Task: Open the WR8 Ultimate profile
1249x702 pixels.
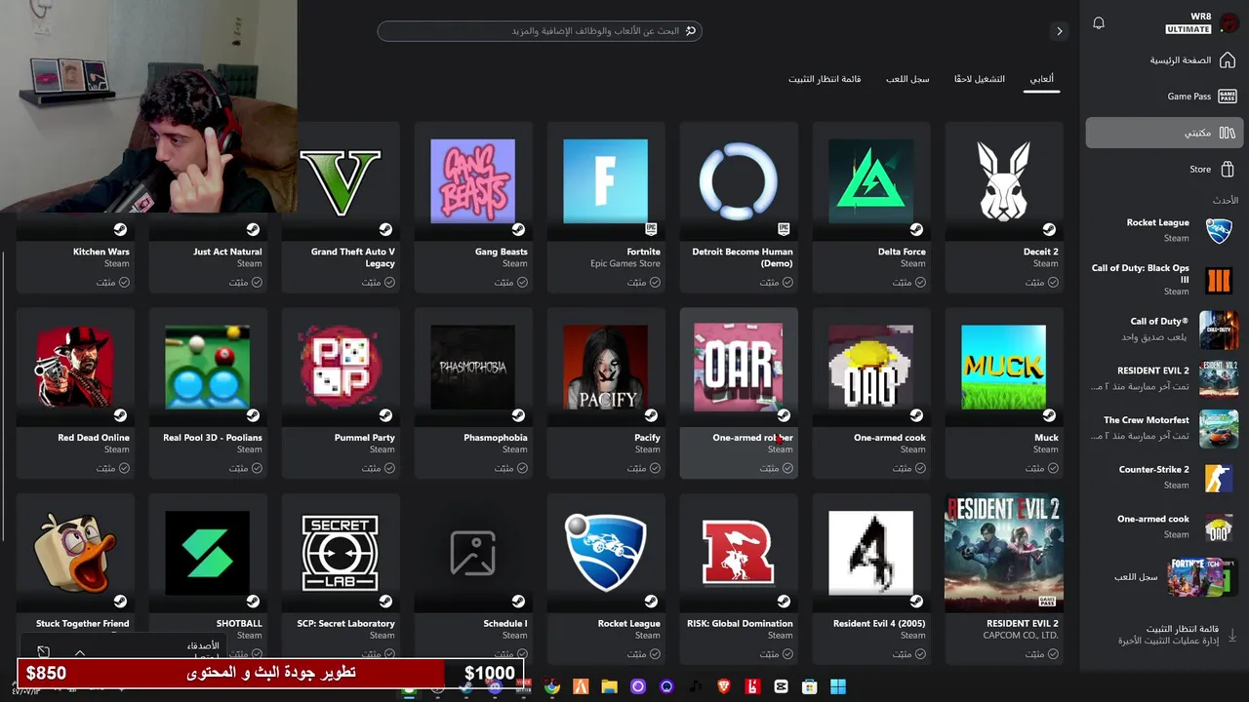Action: click(1200, 23)
